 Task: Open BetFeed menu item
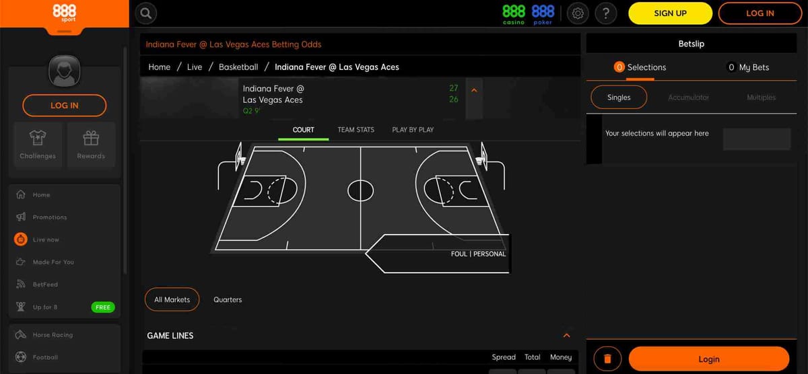click(46, 285)
